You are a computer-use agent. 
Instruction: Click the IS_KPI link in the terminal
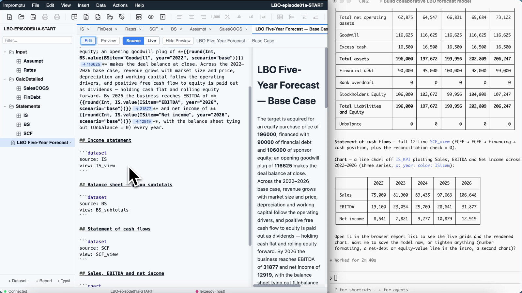point(403,160)
